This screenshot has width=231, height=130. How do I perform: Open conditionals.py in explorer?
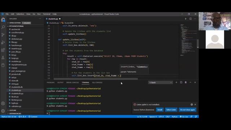coord(18,32)
